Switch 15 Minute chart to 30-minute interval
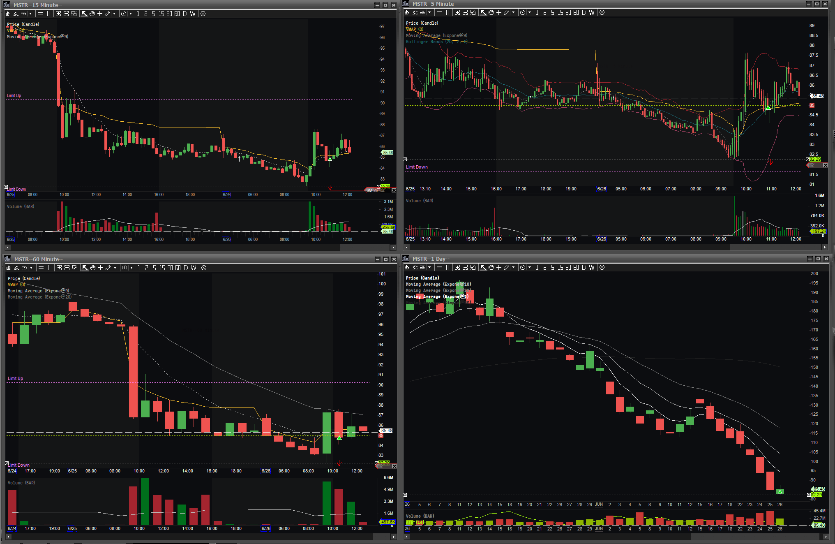Viewport: 835px width, 544px height. click(169, 14)
